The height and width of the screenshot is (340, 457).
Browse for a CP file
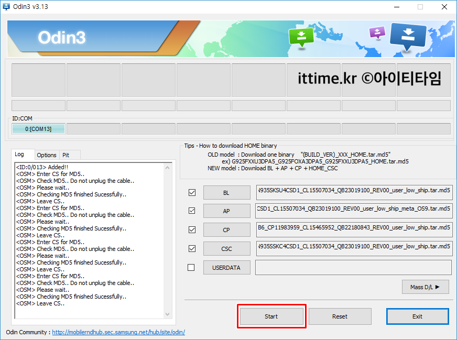pos(226,230)
